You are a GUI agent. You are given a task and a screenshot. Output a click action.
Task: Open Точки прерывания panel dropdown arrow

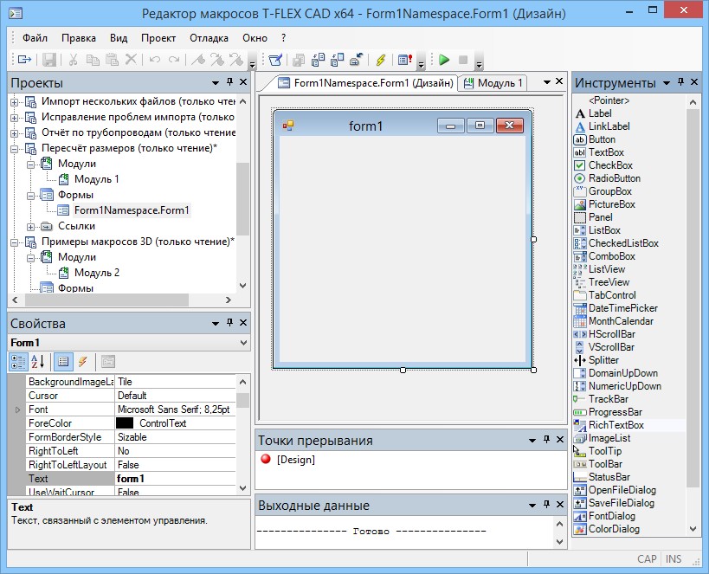532,440
